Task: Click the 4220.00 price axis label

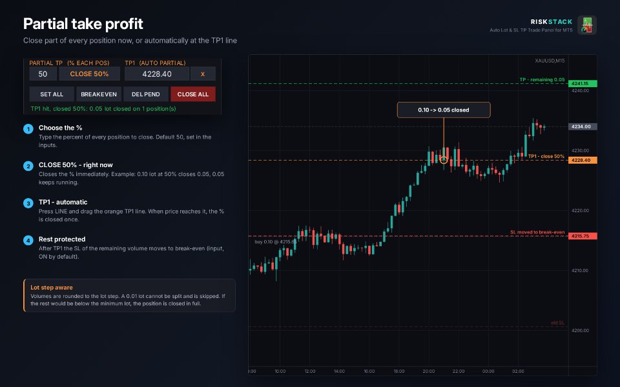Action: point(580,210)
